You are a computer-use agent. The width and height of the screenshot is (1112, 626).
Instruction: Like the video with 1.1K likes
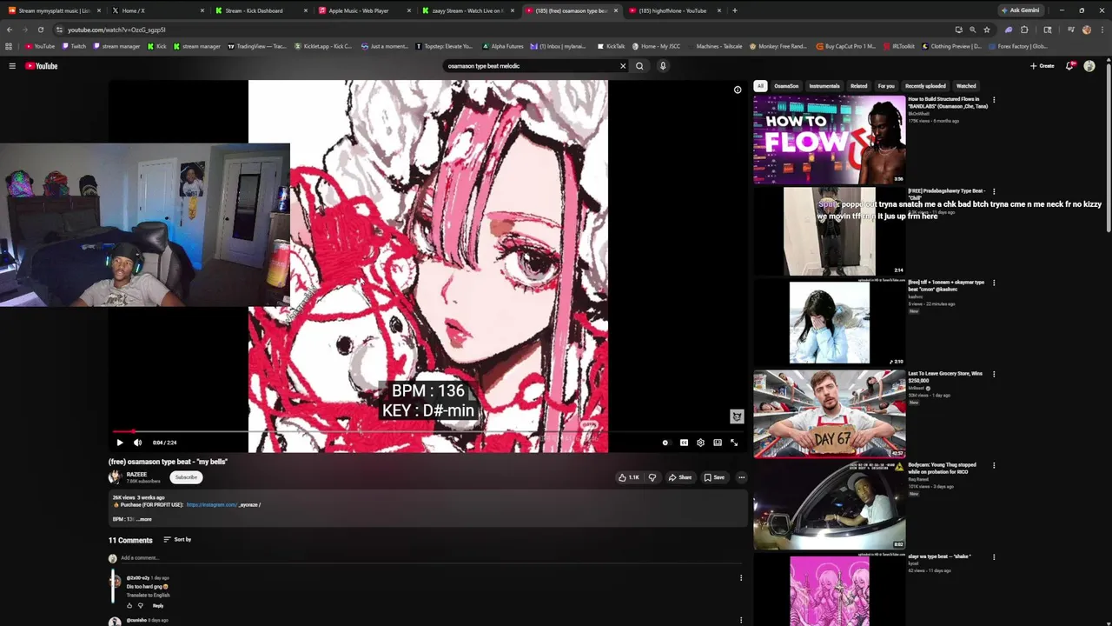[x=629, y=477]
